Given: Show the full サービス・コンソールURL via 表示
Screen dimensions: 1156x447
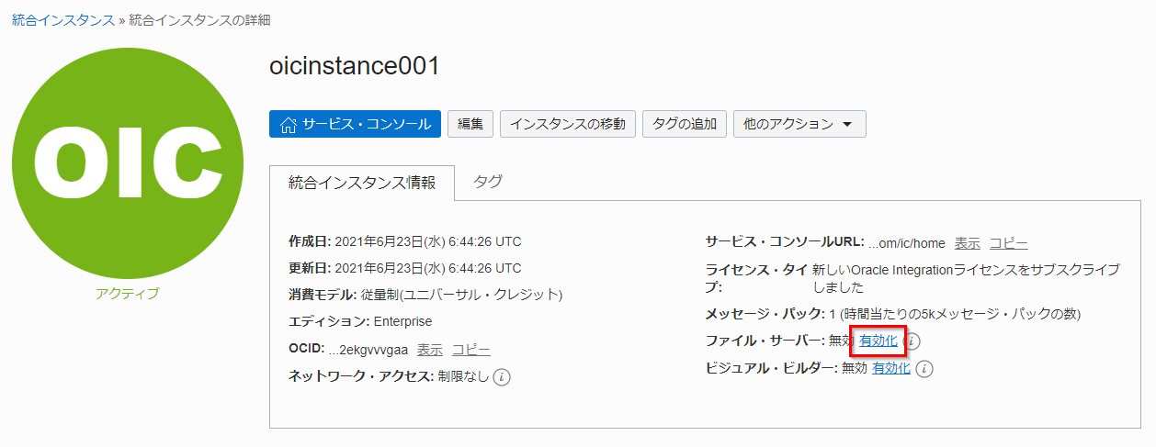Looking at the screenshot, I should pyautogui.click(x=967, y=243).
